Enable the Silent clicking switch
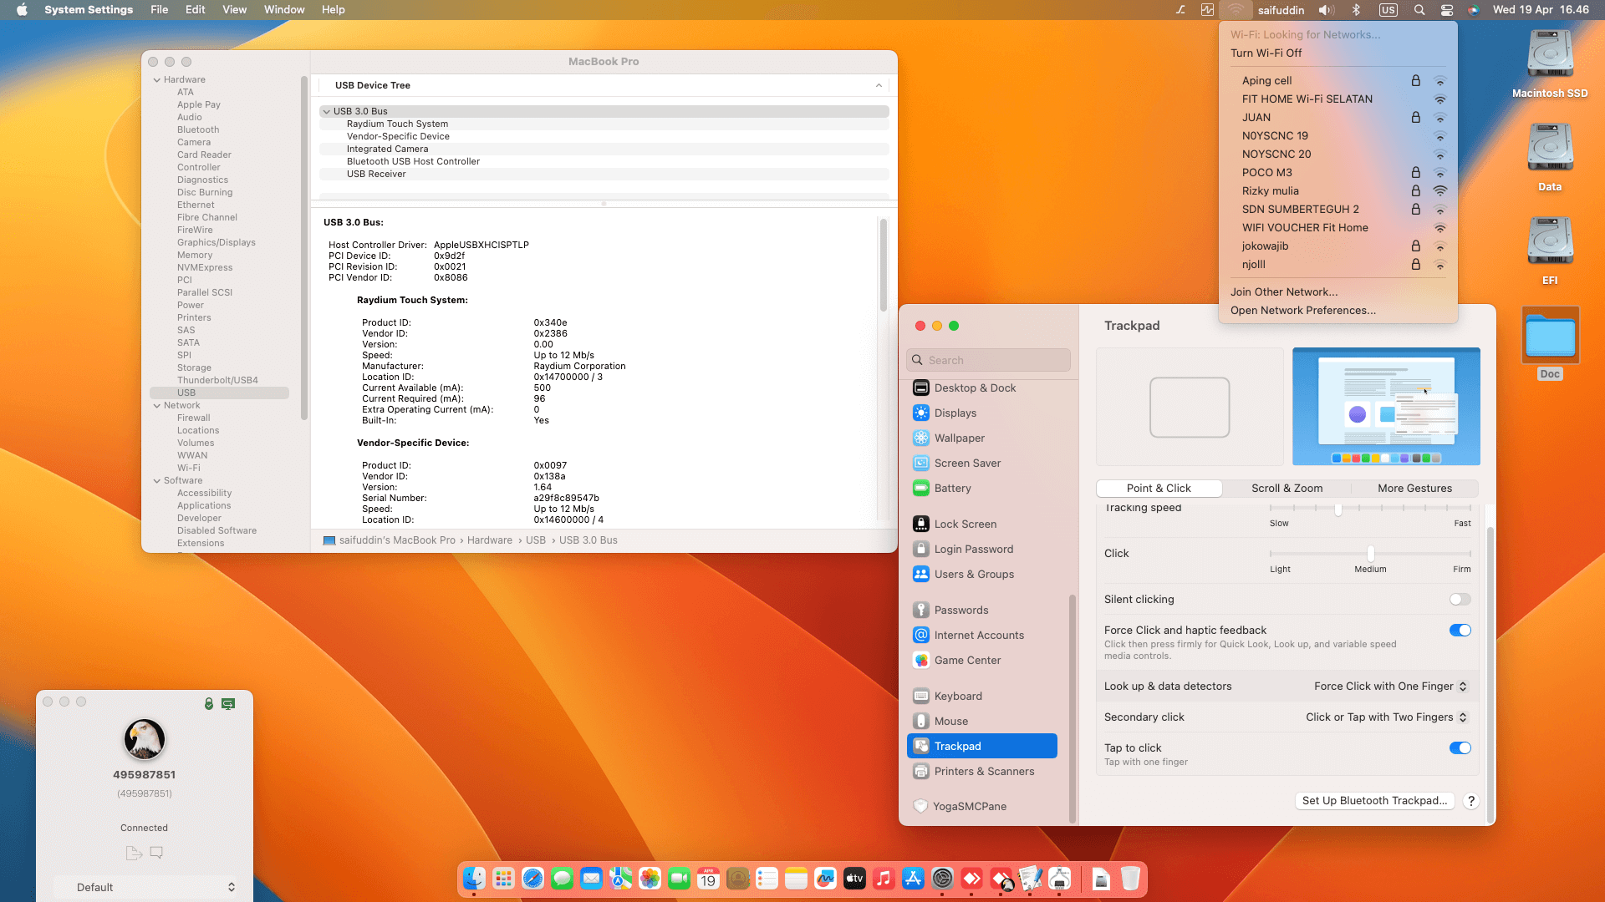1605x902 pixels. (x=1460, y=600)
